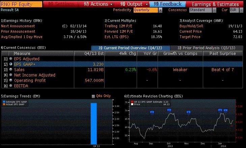The image size is (246, 148).
Task: Click the Sales YoY growth -0.6%
Action: point(152,69)
